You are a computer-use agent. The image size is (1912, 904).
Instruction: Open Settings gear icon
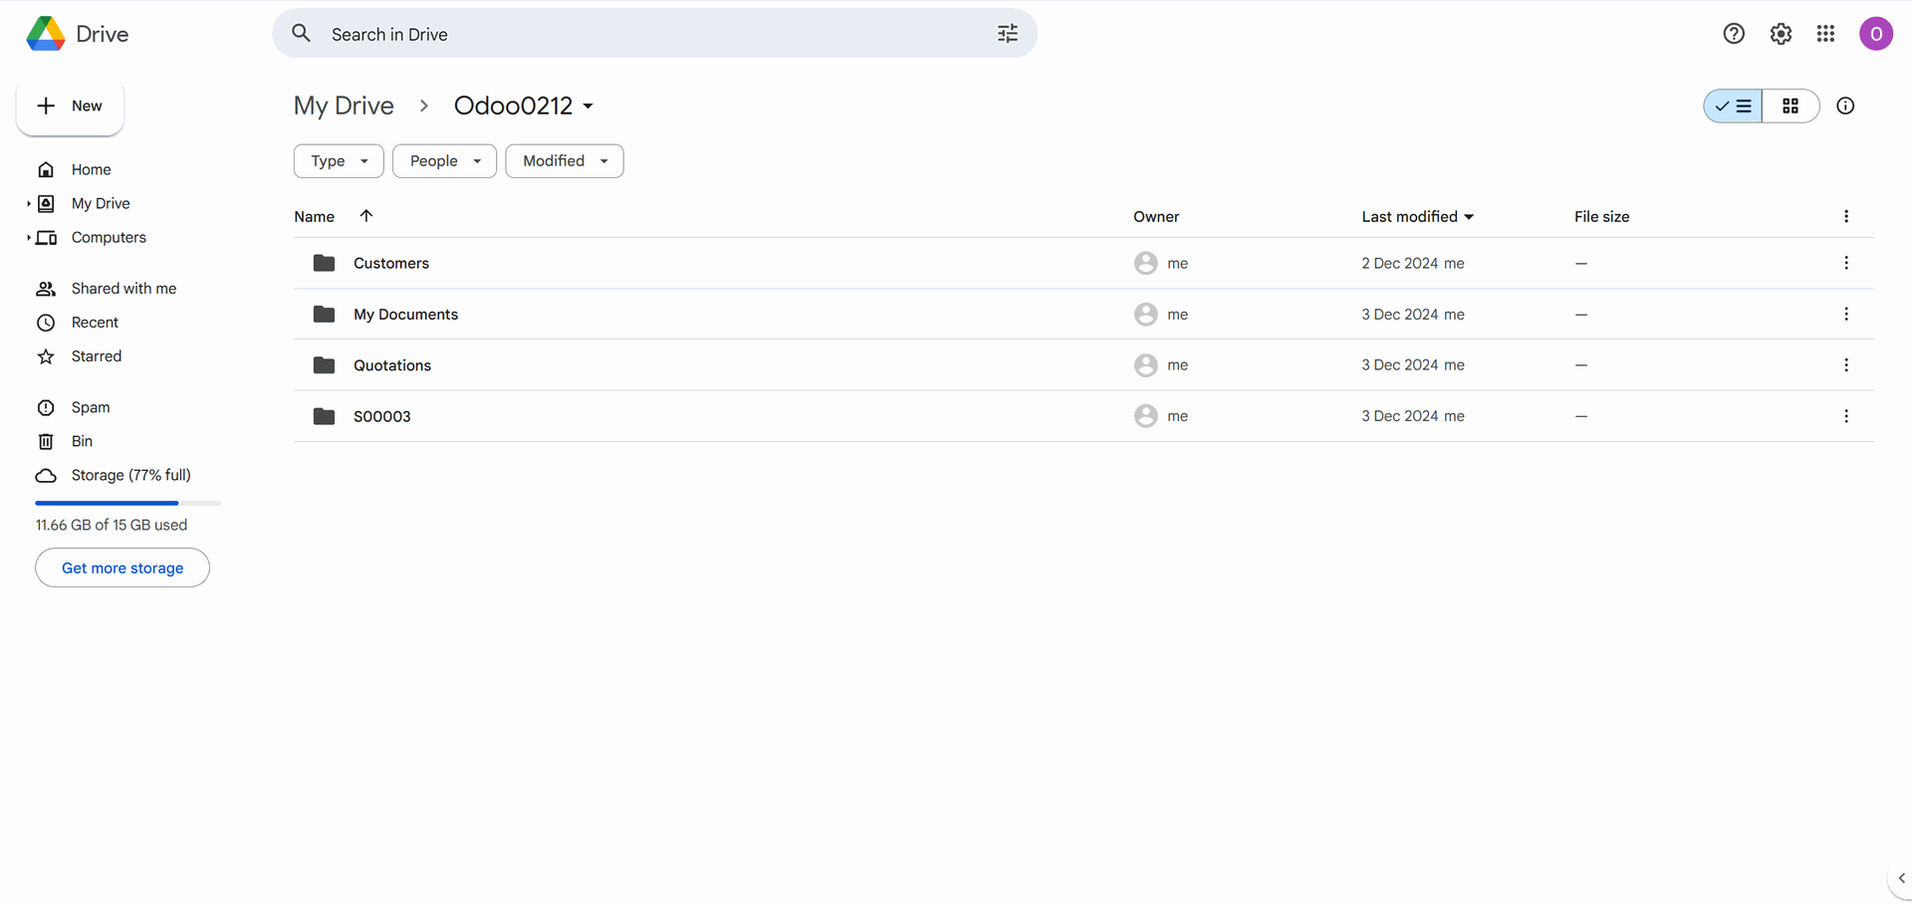tap(1781, 34)
